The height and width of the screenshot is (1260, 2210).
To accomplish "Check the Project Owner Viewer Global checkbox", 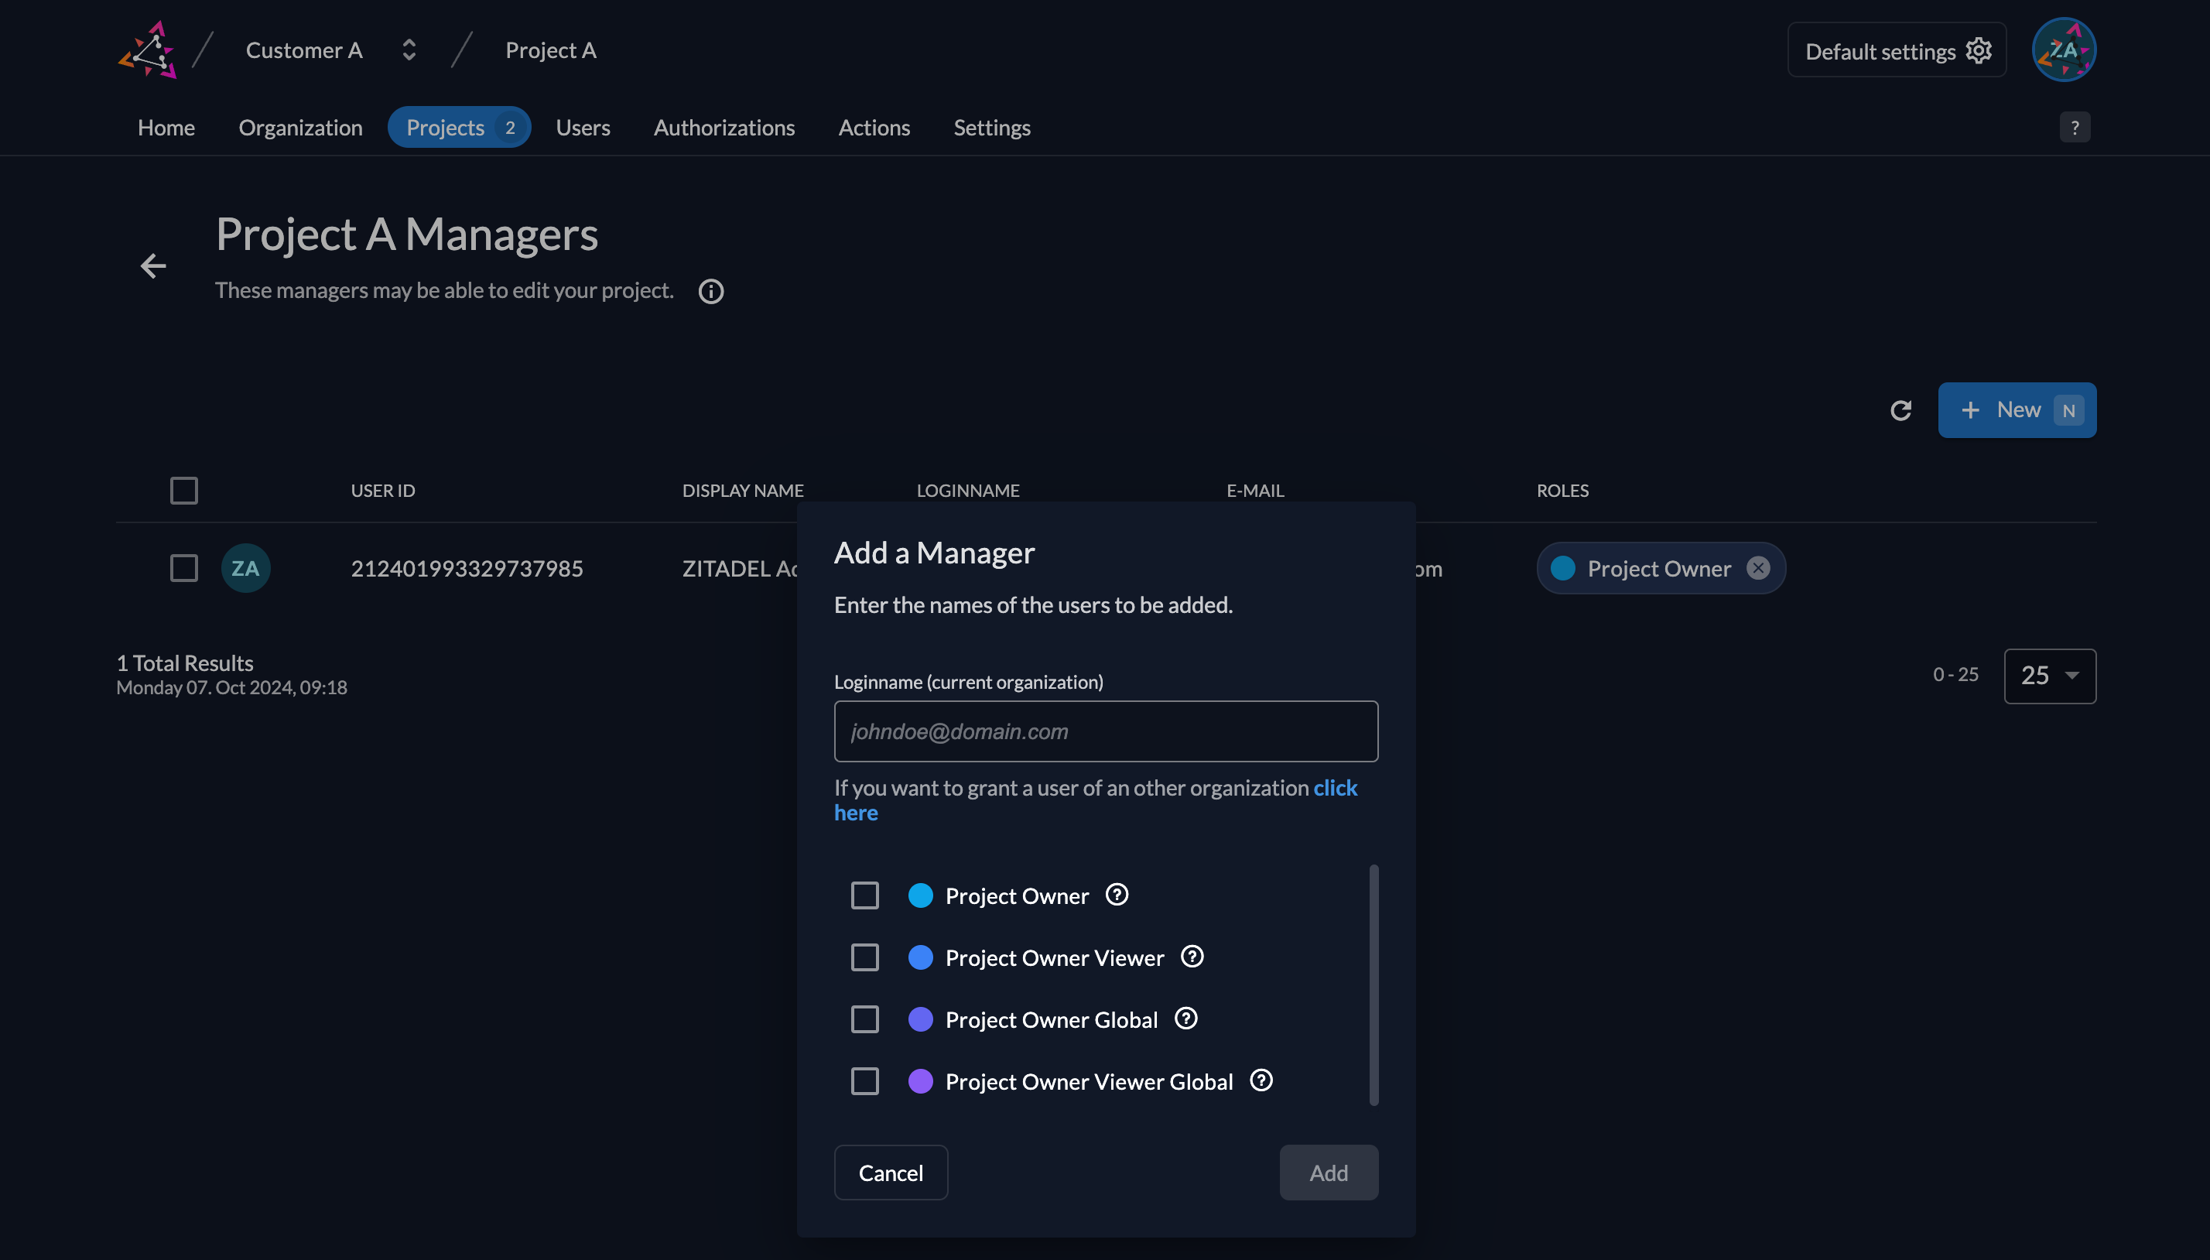I will point(864,1081).
